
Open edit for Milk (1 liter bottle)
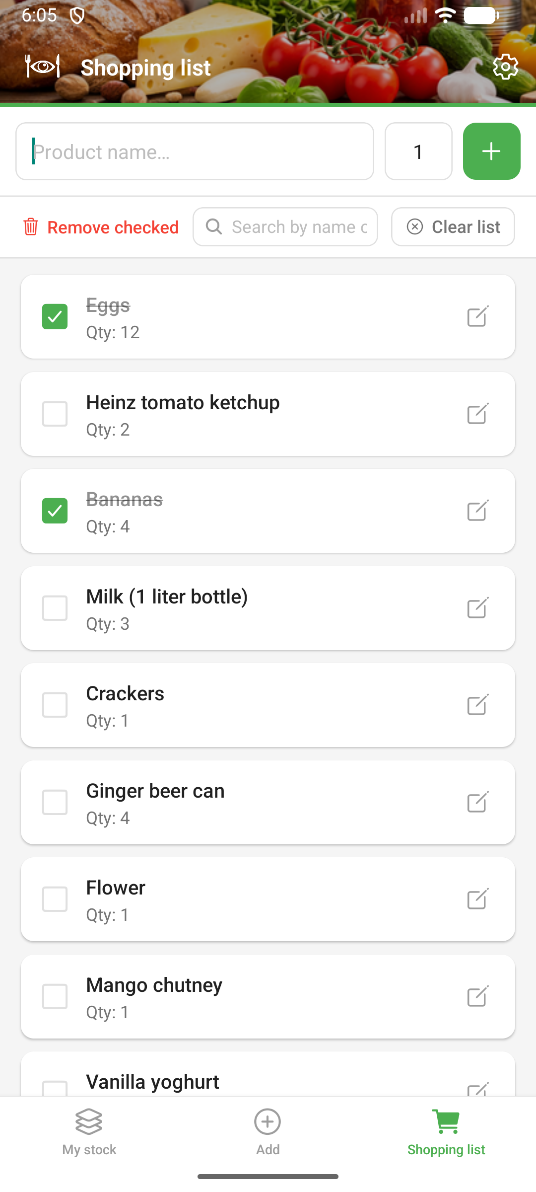[478, 608]
